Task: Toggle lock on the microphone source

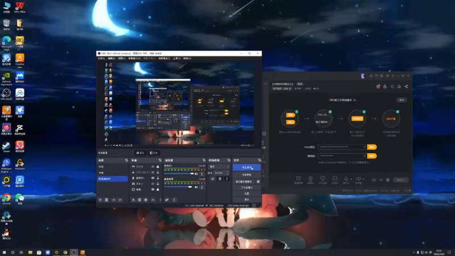Action: (x=158, y=178)
